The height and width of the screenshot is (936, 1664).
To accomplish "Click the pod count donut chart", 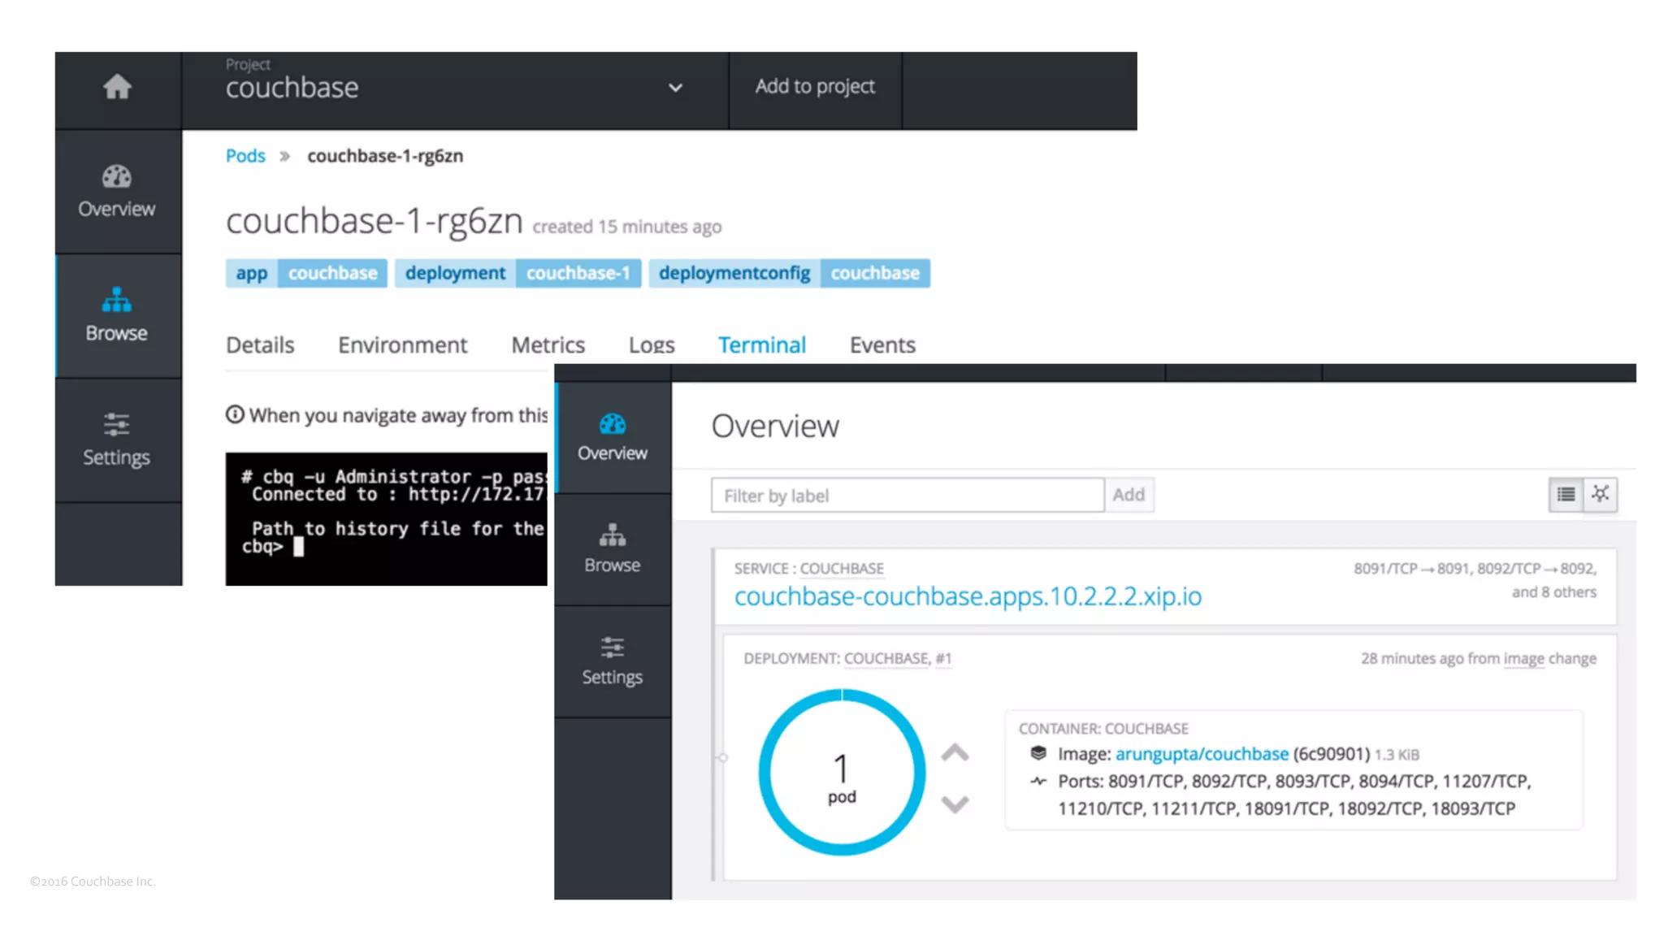I will (842, 773).
